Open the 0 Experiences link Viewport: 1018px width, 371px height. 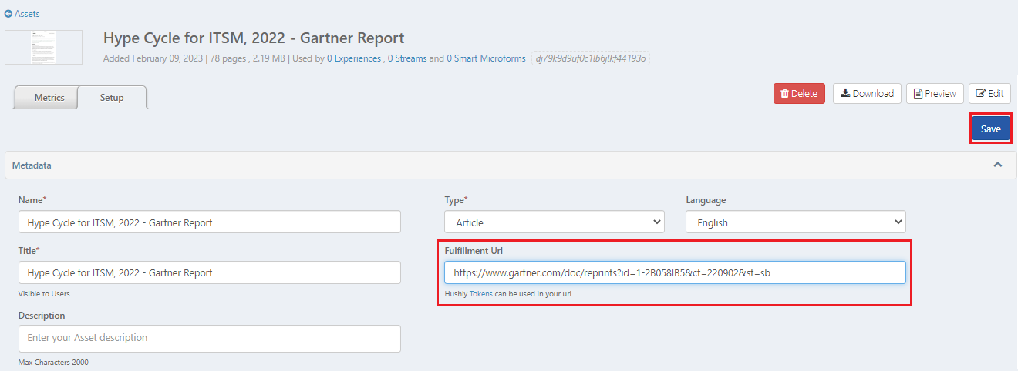(x=354, y=58)
